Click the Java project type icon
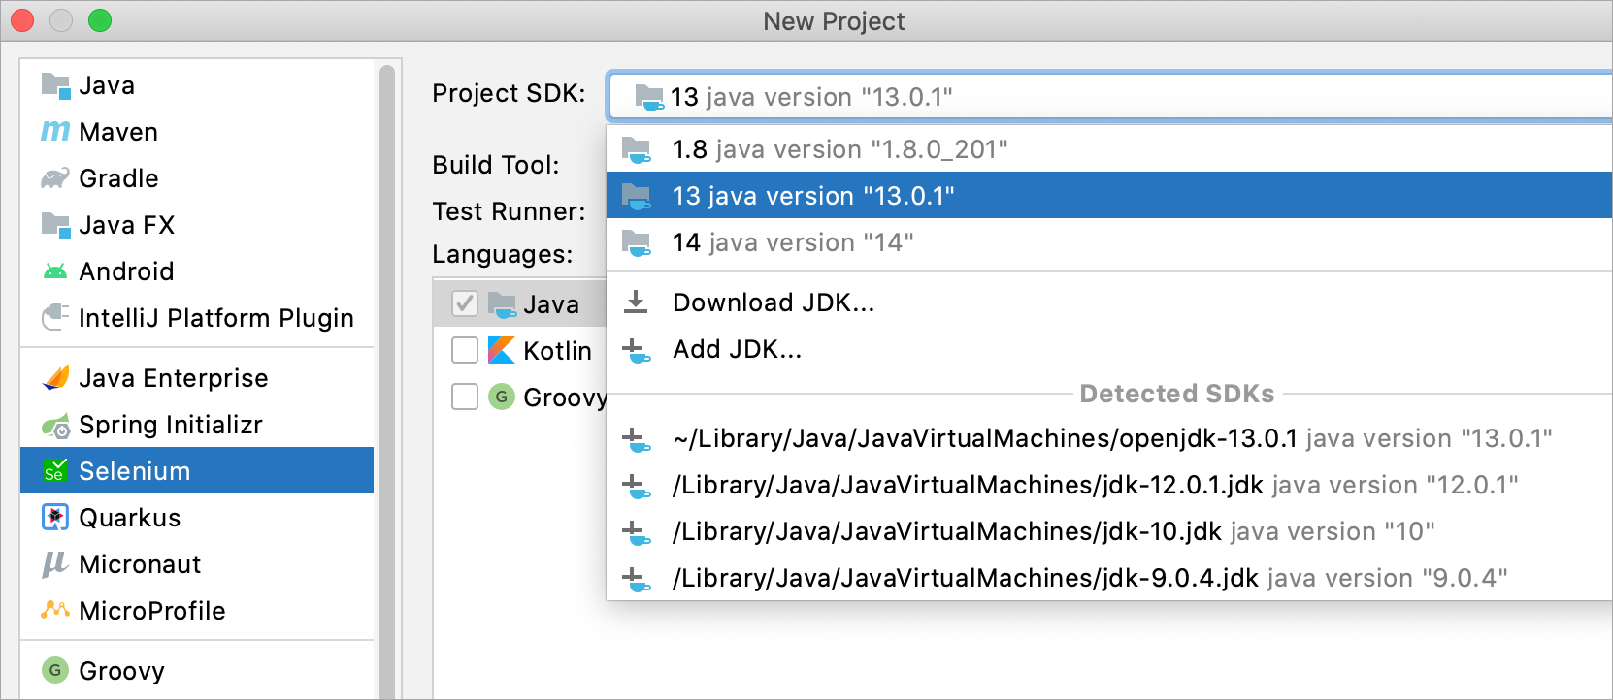Screen dimensions: 1613x700 tap(55, 86)
